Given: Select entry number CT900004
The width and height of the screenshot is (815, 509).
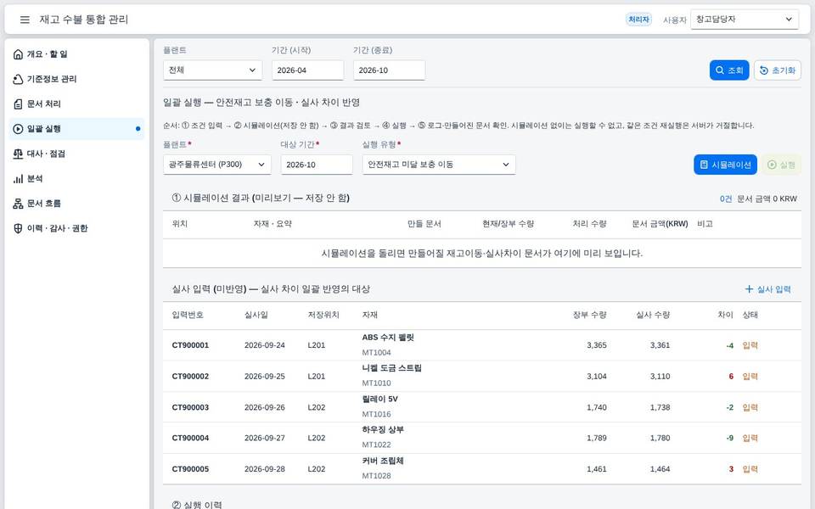Looking at the screenshot, I should [190, 438].
